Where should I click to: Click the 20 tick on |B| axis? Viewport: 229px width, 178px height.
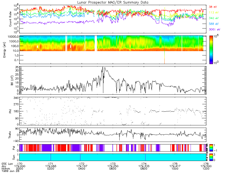click(x=17, y=79)
